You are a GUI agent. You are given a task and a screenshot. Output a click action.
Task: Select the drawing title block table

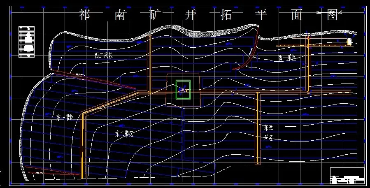coord(347,176)
